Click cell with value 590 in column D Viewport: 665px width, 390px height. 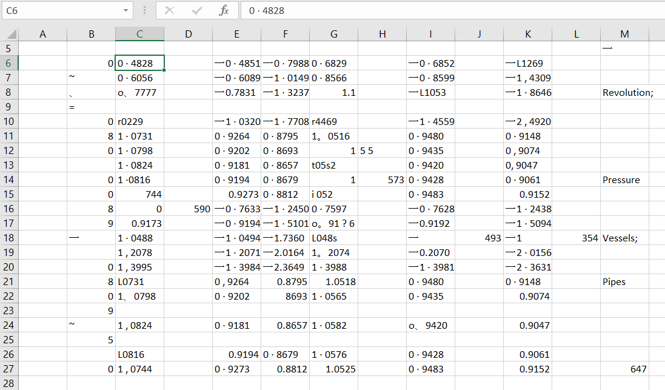pos(188,209)
